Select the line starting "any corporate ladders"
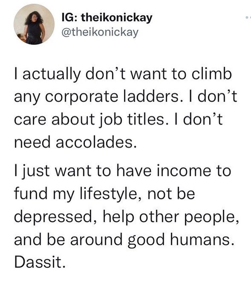251x283 pixels. 124,96
